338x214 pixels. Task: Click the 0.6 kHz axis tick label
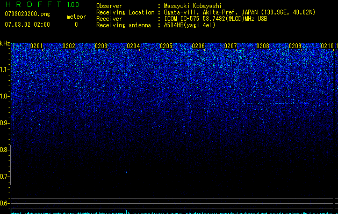point(5,203)
